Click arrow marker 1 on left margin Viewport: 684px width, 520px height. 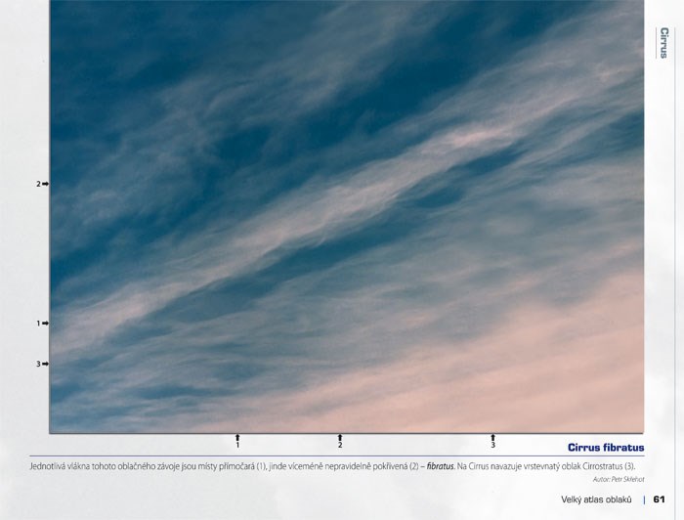(x=42, y=323)
